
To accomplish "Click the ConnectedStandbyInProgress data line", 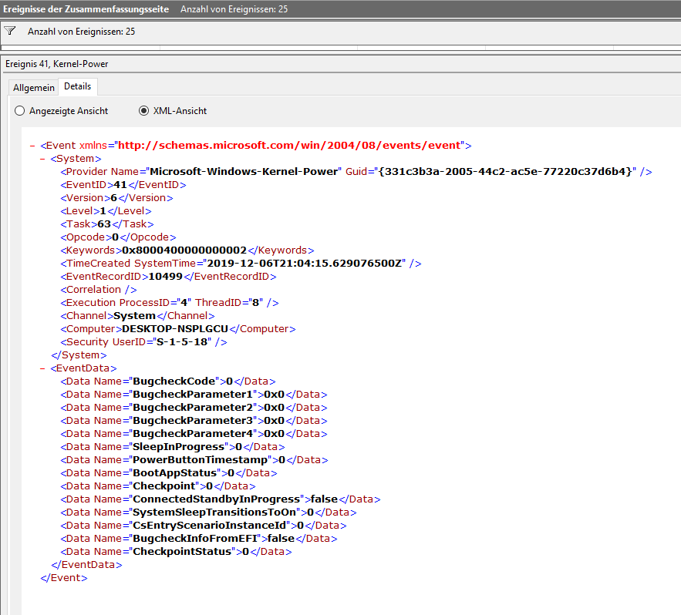I will (221, 499).
